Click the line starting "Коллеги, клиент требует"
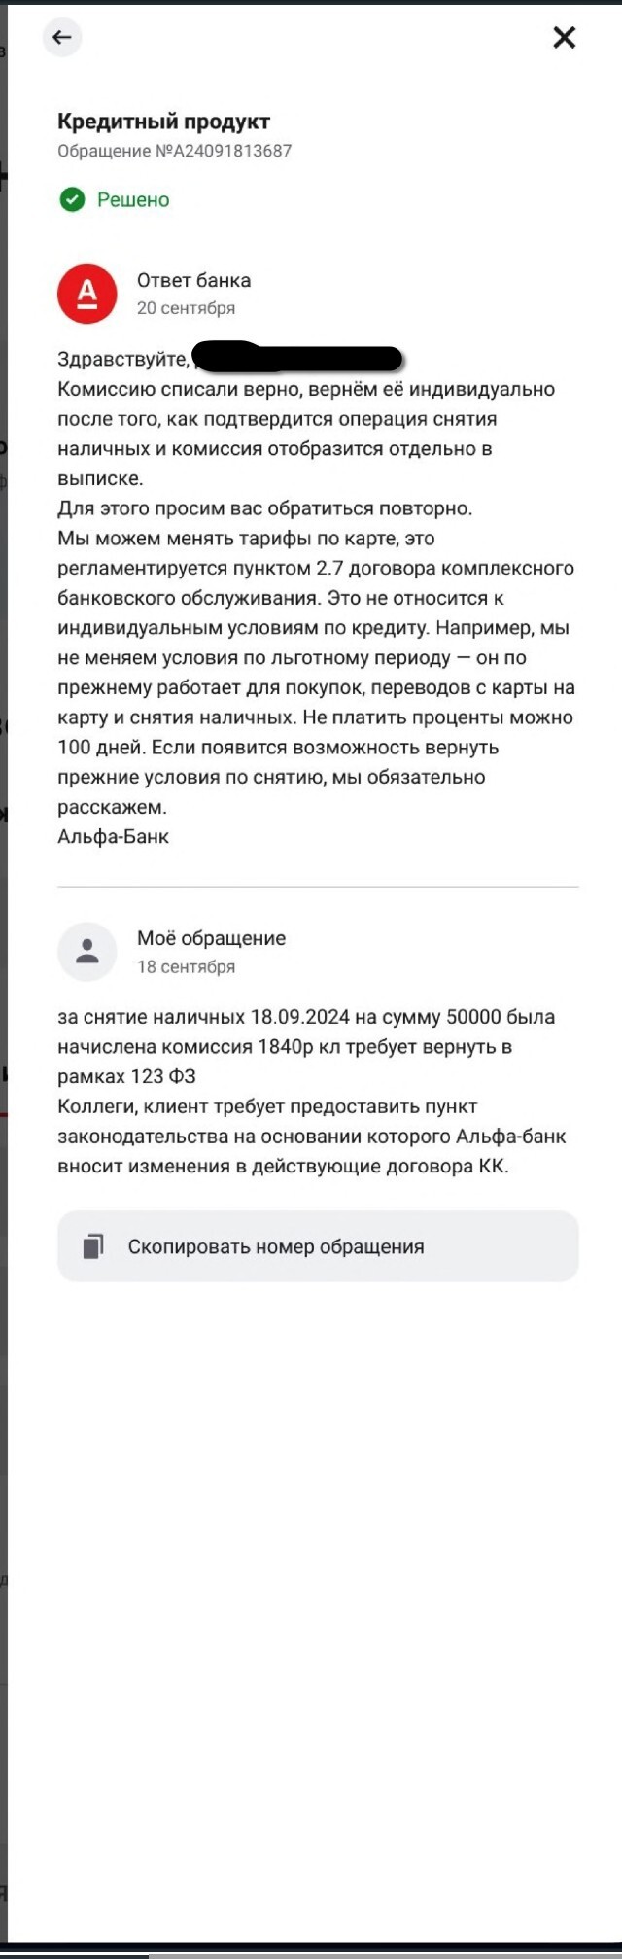The height and width of the screenshot is (1959, 622). 267,1106
